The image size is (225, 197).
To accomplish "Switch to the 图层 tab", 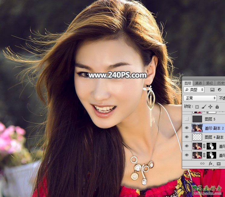I will pos(188,83).
